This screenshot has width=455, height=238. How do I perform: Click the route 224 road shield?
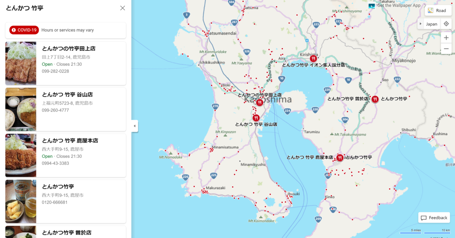point(287,111)
